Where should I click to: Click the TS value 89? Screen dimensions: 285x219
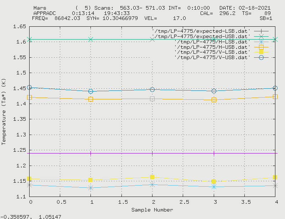[x=268, y=13]
